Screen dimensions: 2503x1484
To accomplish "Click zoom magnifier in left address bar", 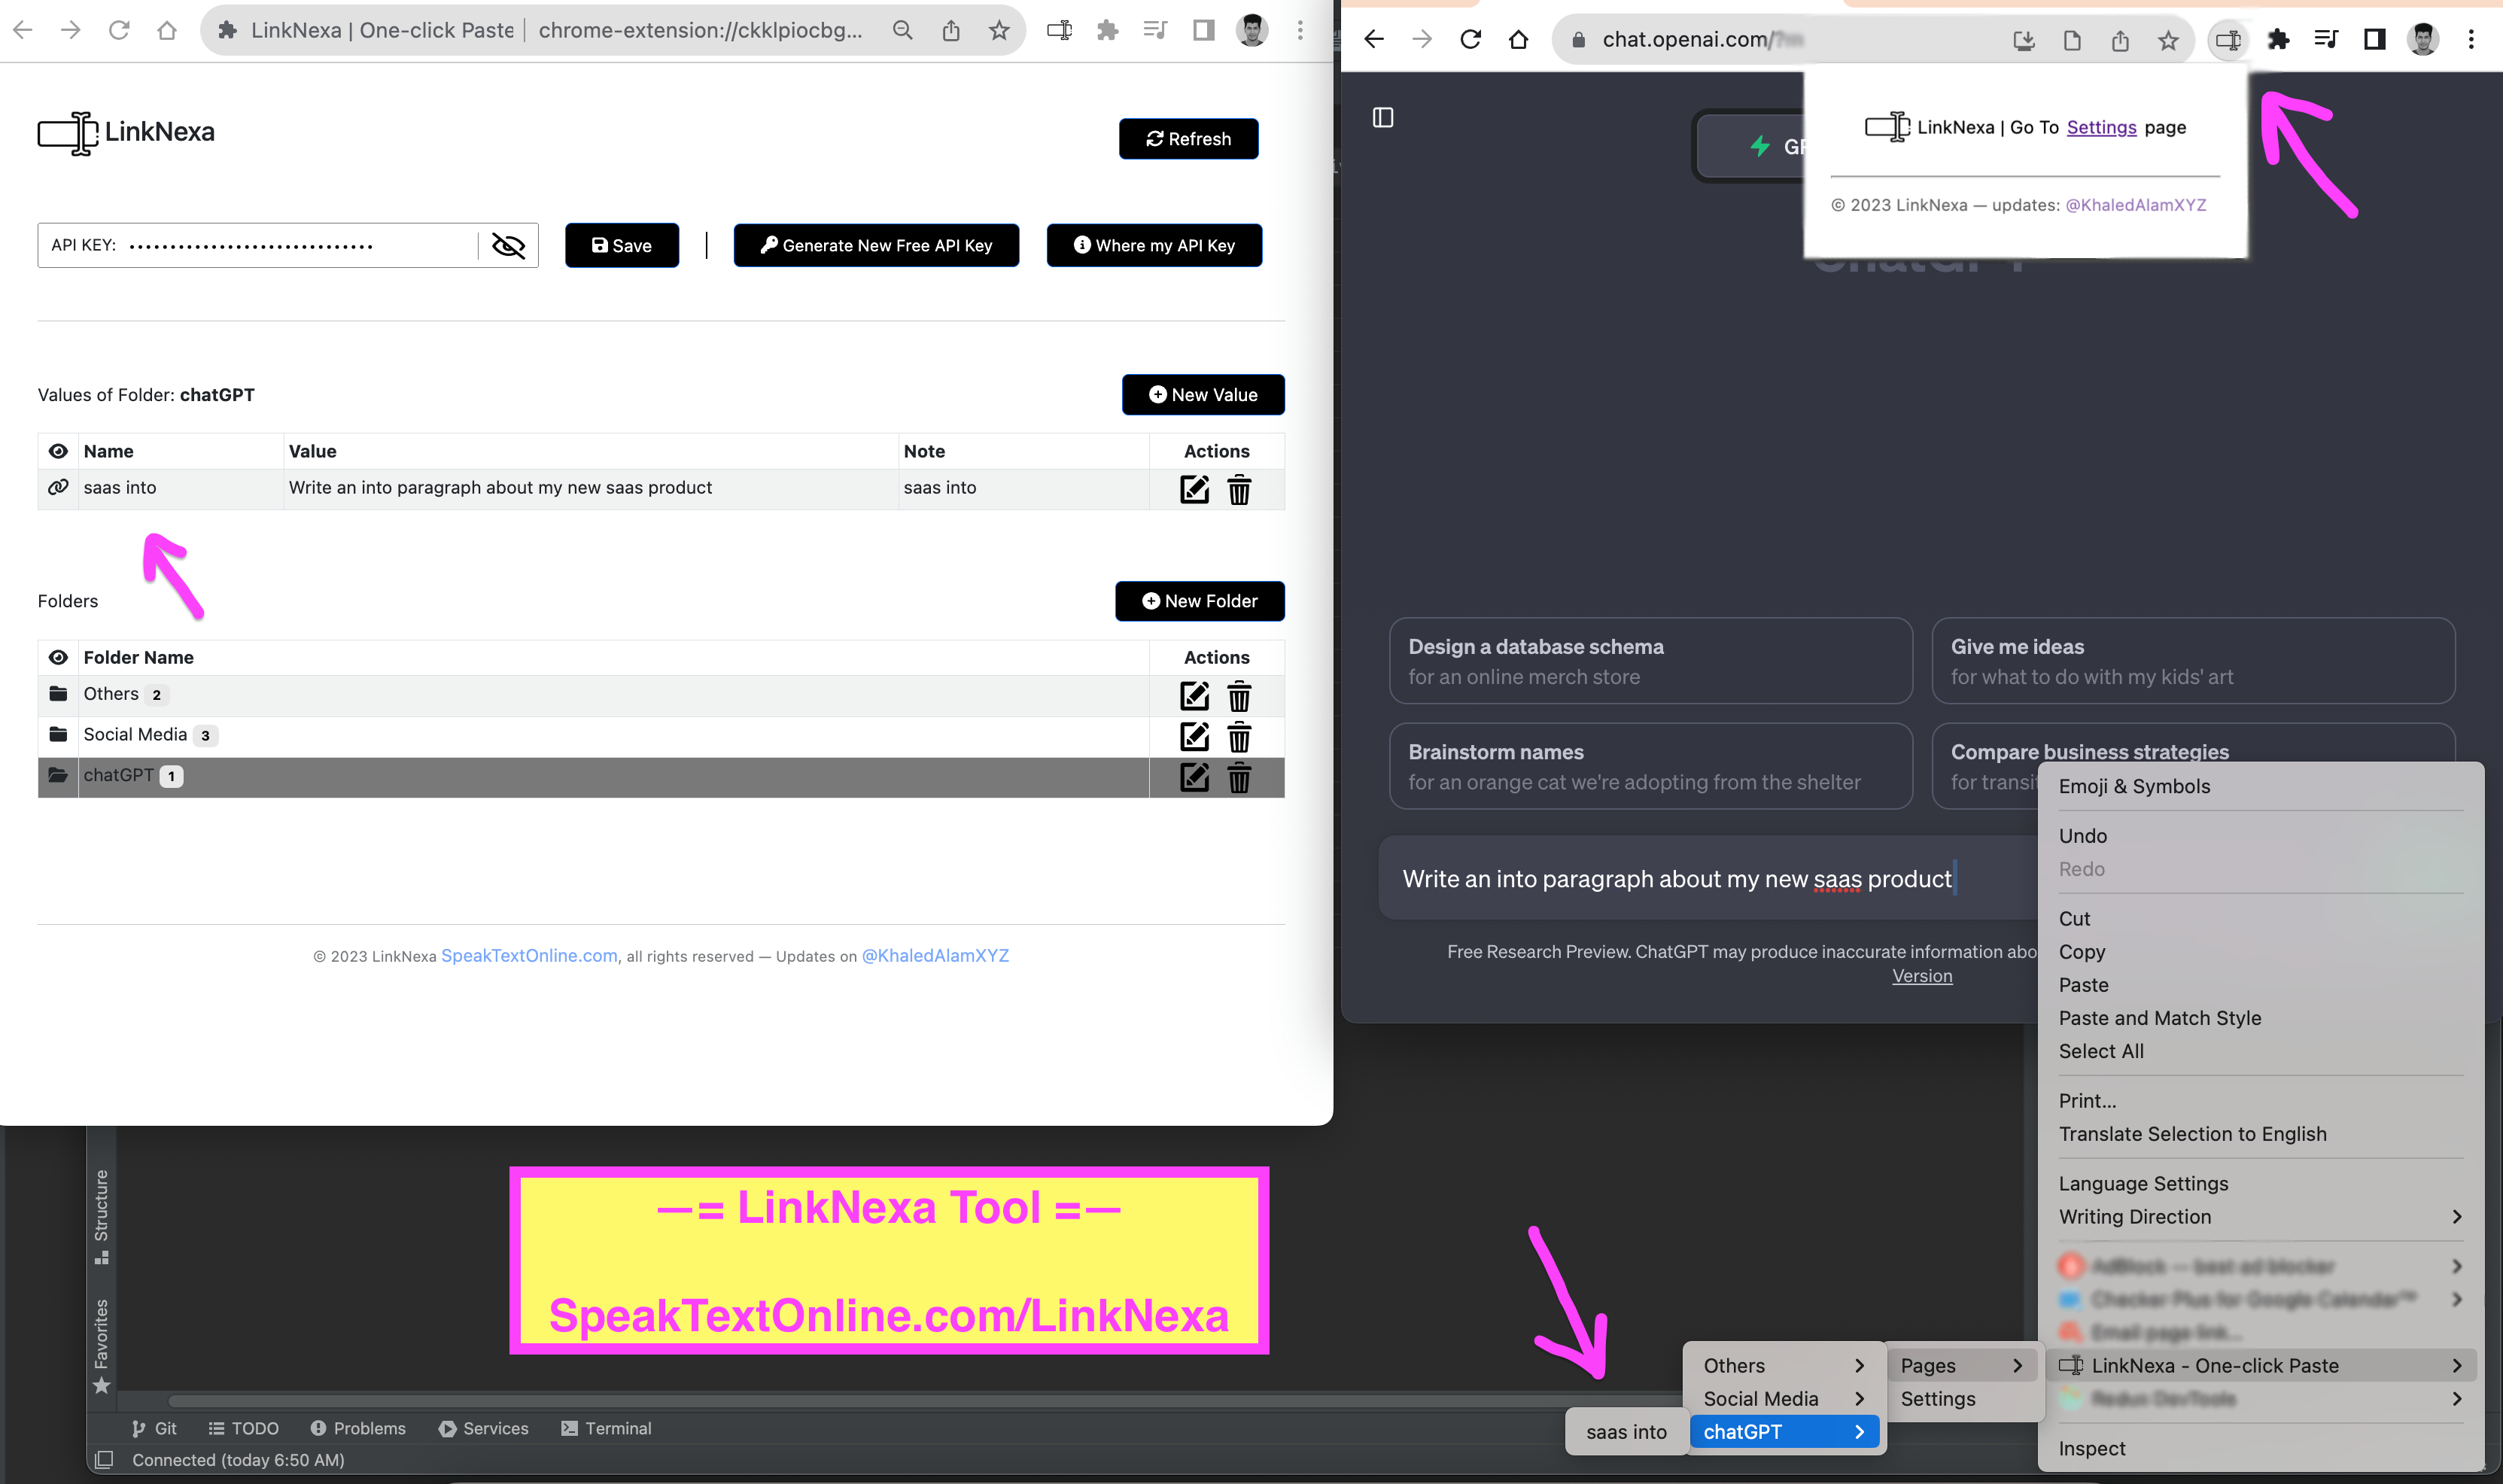I will tap(902, 30).
